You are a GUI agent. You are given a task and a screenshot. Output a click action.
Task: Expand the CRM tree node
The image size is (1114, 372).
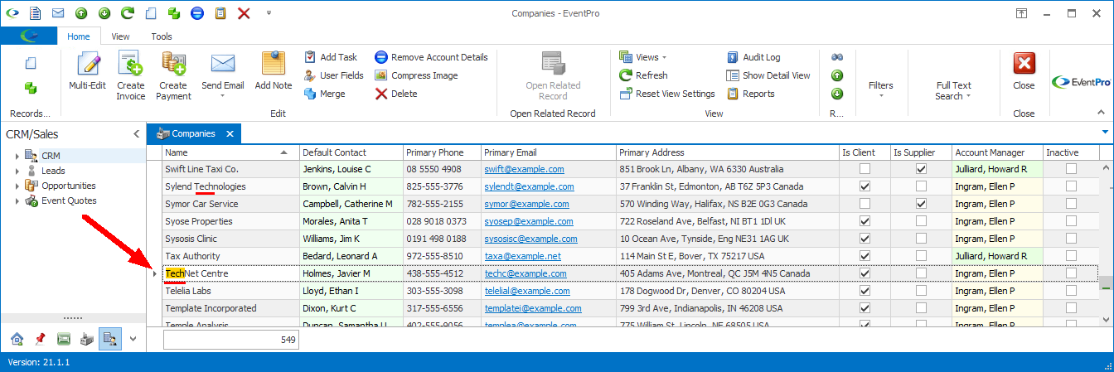[x=17, y=156]
